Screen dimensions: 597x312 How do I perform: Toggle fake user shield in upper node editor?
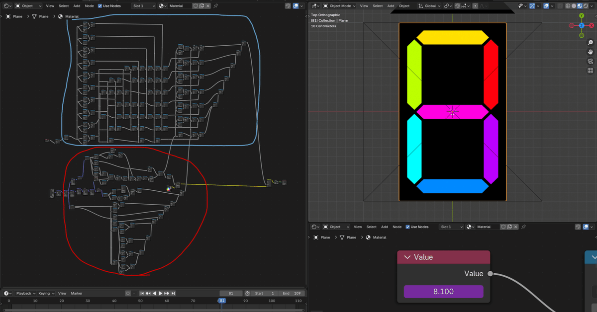click(x=196, y=6)
